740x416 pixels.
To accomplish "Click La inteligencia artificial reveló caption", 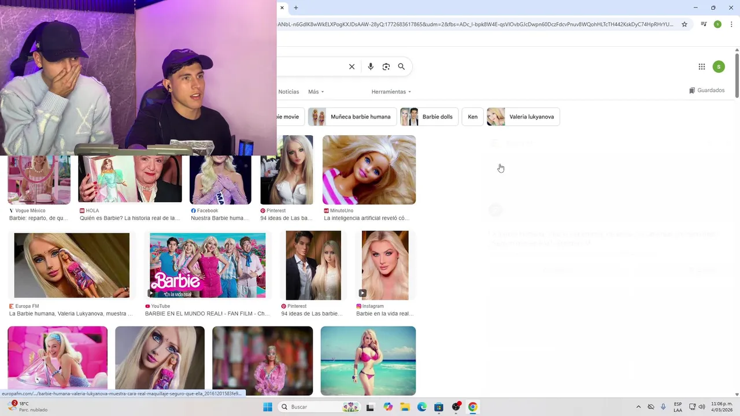I will click(x=367, y=218).
